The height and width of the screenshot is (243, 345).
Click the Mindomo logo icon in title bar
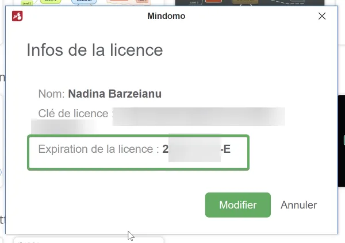pyautogui.click(x=17, y=17)
